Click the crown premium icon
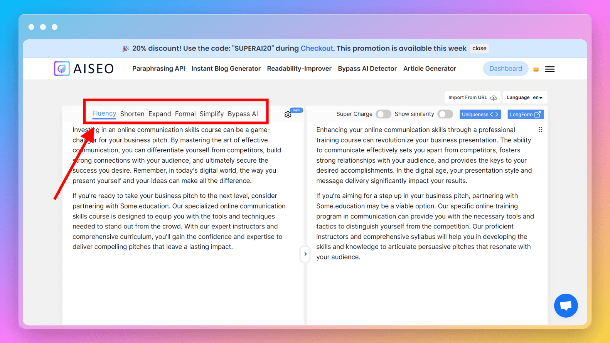The width and height of the screenshot is (610, 343). coord(536,69)
